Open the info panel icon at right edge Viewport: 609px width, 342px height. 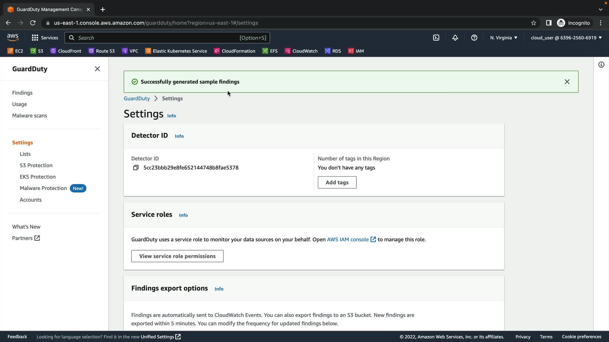tap(601, 65)
